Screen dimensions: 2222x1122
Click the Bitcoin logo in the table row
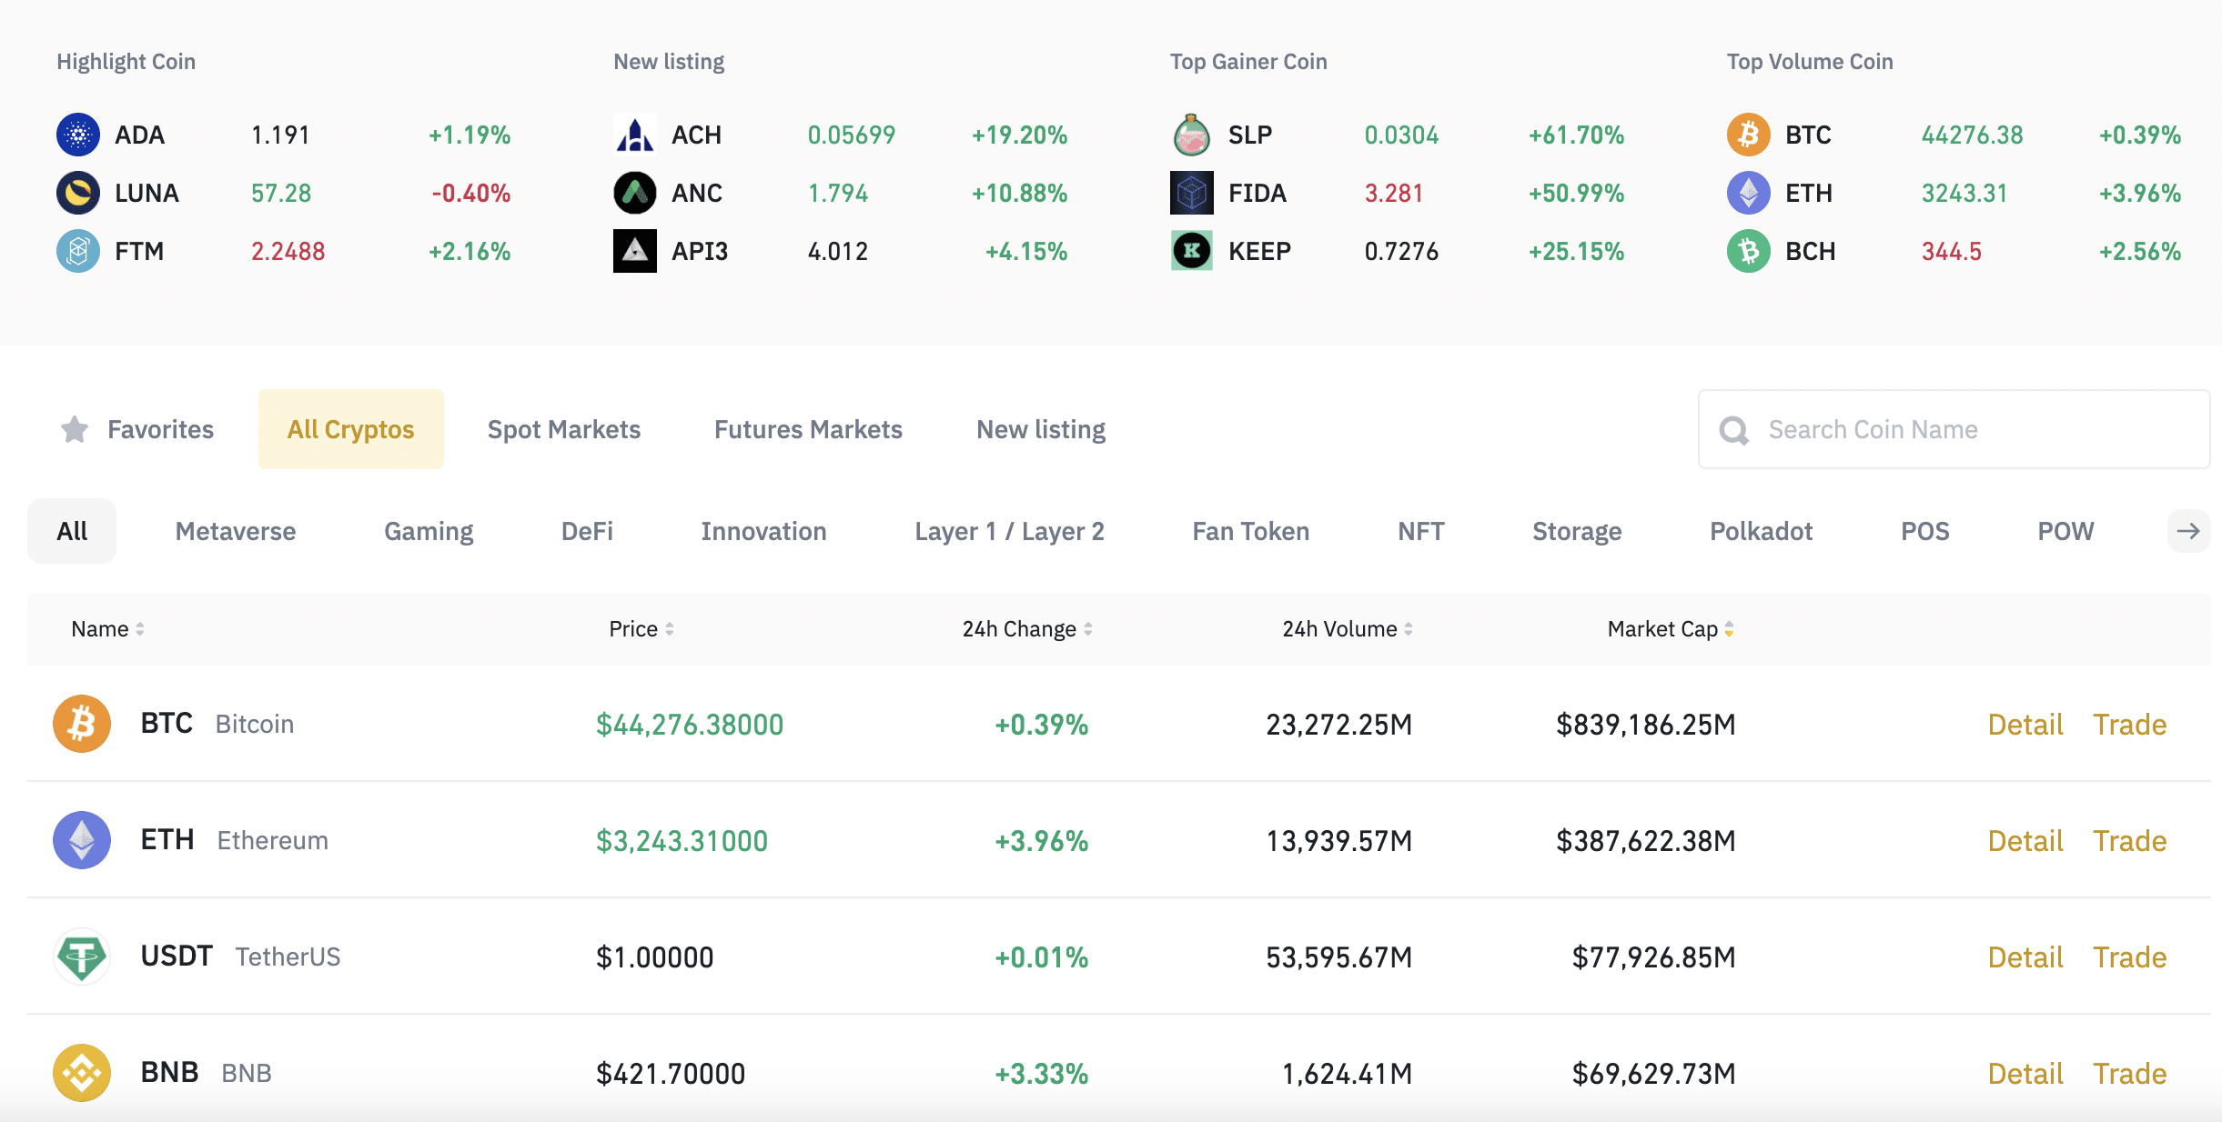pos(82,724)
